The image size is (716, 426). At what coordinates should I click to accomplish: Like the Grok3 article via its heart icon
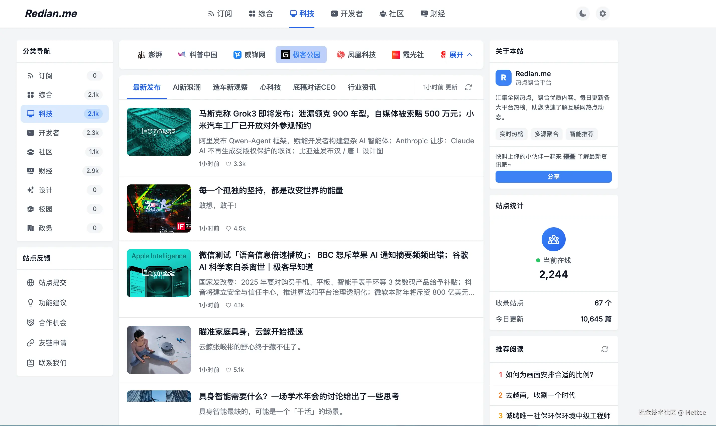point(228,164)
